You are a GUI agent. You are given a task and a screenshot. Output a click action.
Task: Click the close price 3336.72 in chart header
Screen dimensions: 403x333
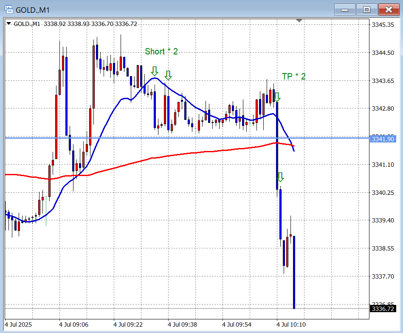click(126, 24)
